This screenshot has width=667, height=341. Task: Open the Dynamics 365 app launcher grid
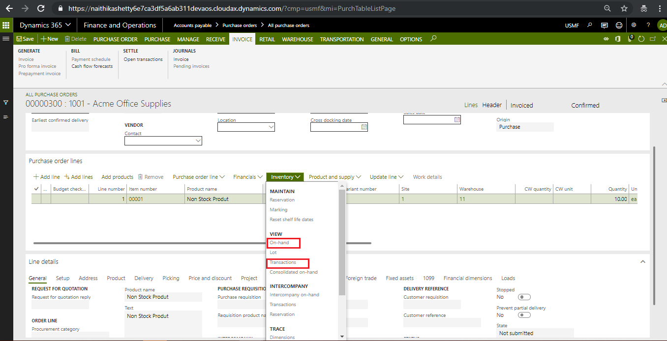pos(6,25)
